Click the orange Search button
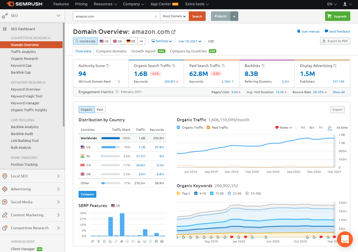 click(x=197, y=16)
